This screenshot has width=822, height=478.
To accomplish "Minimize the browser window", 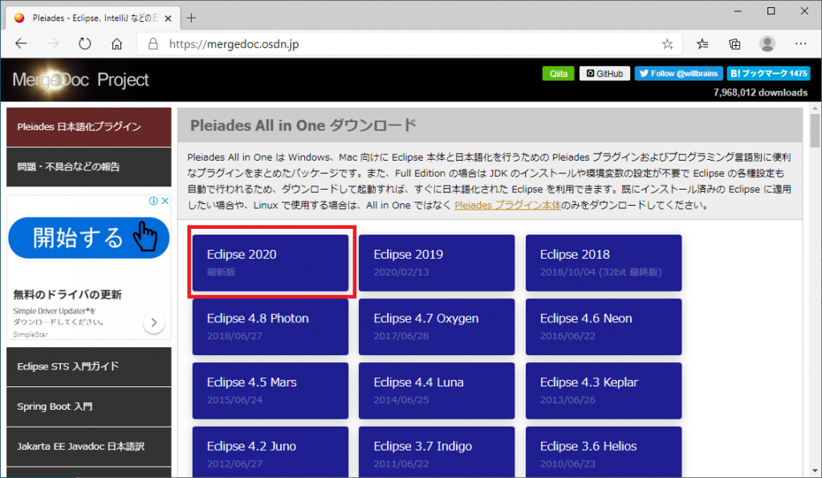I will pyautogui.click(x=738, y=11).
